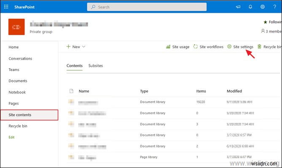
Task: Open Pages in the left navigation
Action: tap(14, 104)
